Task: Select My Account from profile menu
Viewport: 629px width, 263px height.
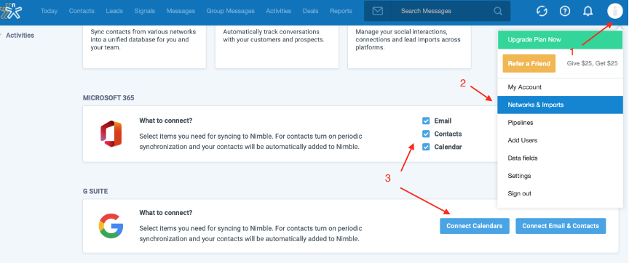Action: click(560, 87)
